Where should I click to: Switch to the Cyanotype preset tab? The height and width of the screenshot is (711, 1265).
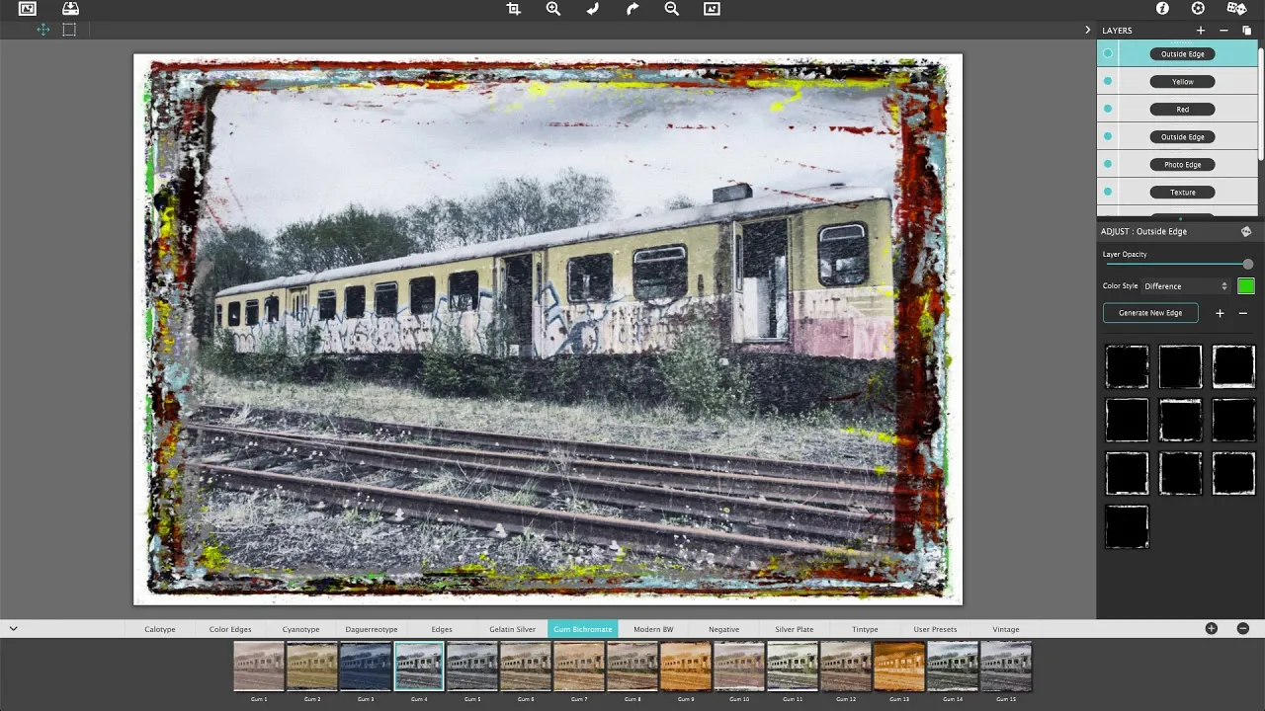pos(300,629)
